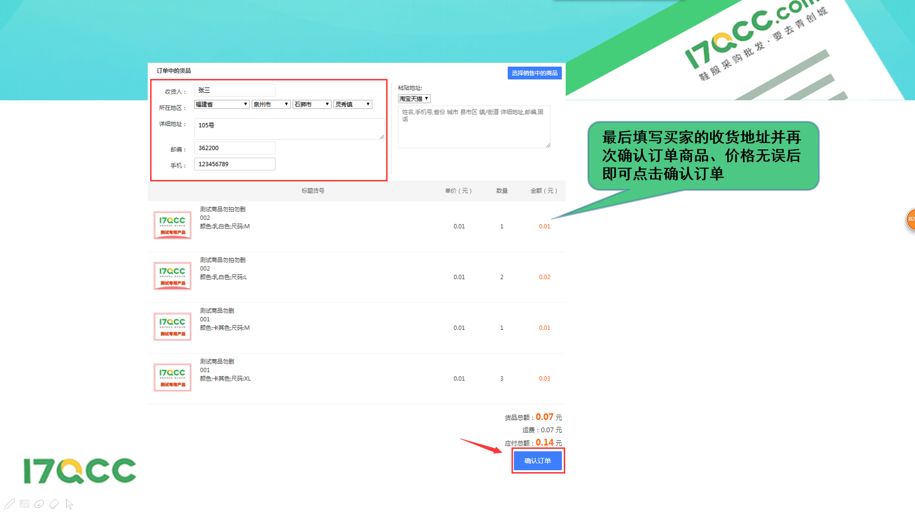Click the 选择销售中的商品 button
This screenshot has height=514, width=915.
pos(534,73)
